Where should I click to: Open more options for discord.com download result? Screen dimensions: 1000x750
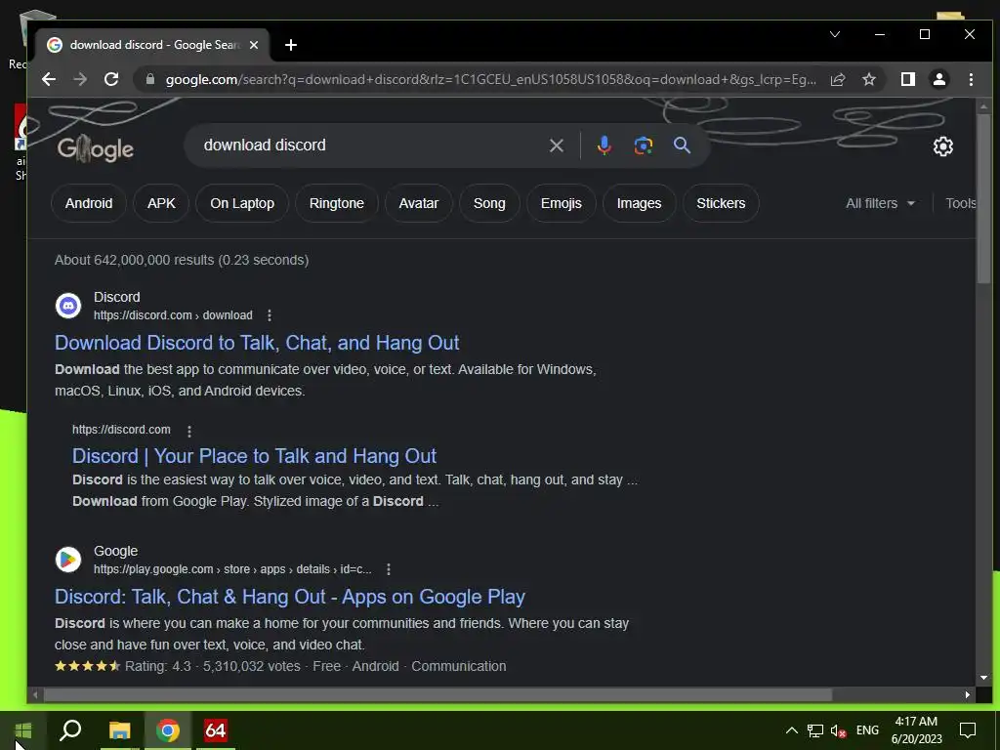point(270,315)
